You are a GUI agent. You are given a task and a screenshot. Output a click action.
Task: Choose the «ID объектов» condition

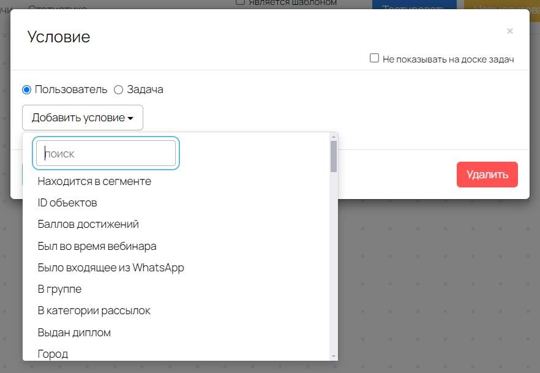coord(67,202)
